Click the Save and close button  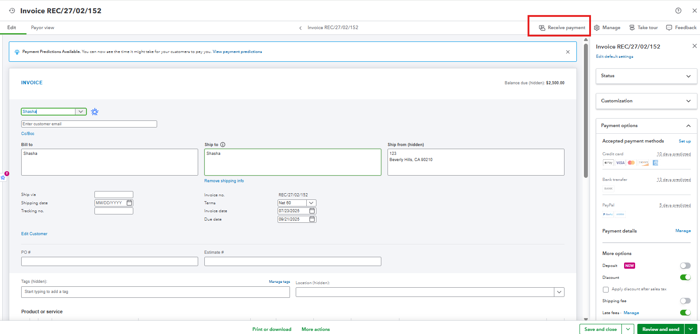601,329
